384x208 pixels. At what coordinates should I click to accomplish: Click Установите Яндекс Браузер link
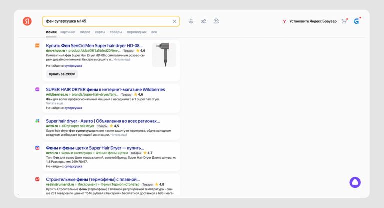tap(310, 21)
